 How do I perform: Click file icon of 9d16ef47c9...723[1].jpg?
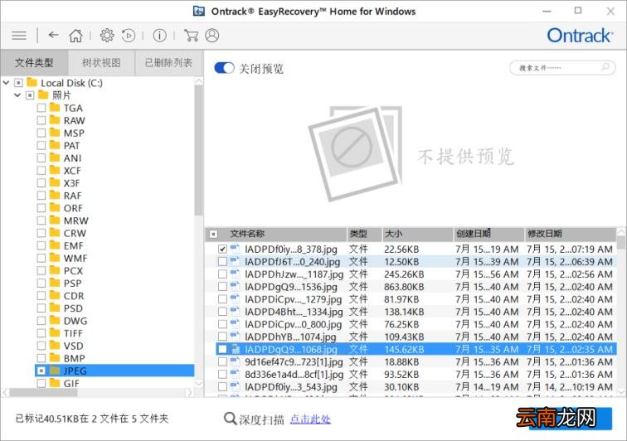point(235,361)
